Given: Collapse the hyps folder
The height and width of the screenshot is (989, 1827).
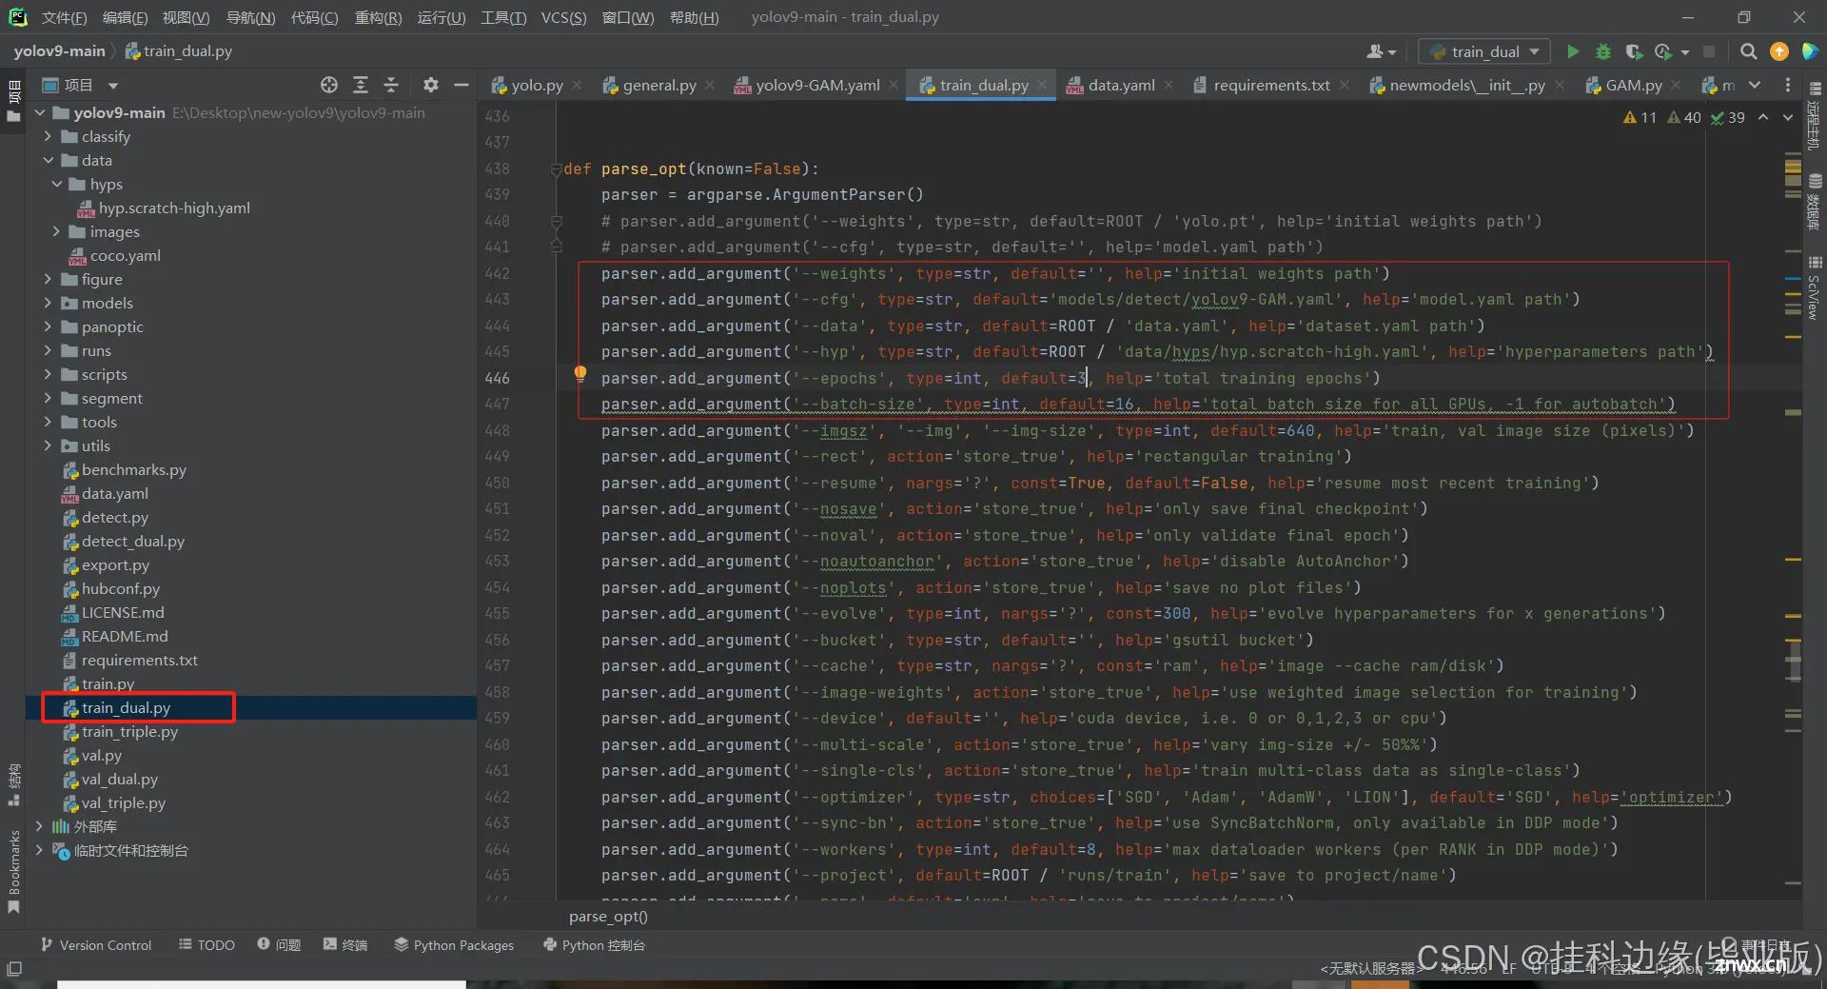Looking at the screenshot, I should click(x=56, y=184).
